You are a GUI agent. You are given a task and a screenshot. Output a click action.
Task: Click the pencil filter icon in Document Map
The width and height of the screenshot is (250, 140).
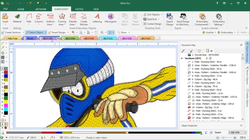click(183, 51)
